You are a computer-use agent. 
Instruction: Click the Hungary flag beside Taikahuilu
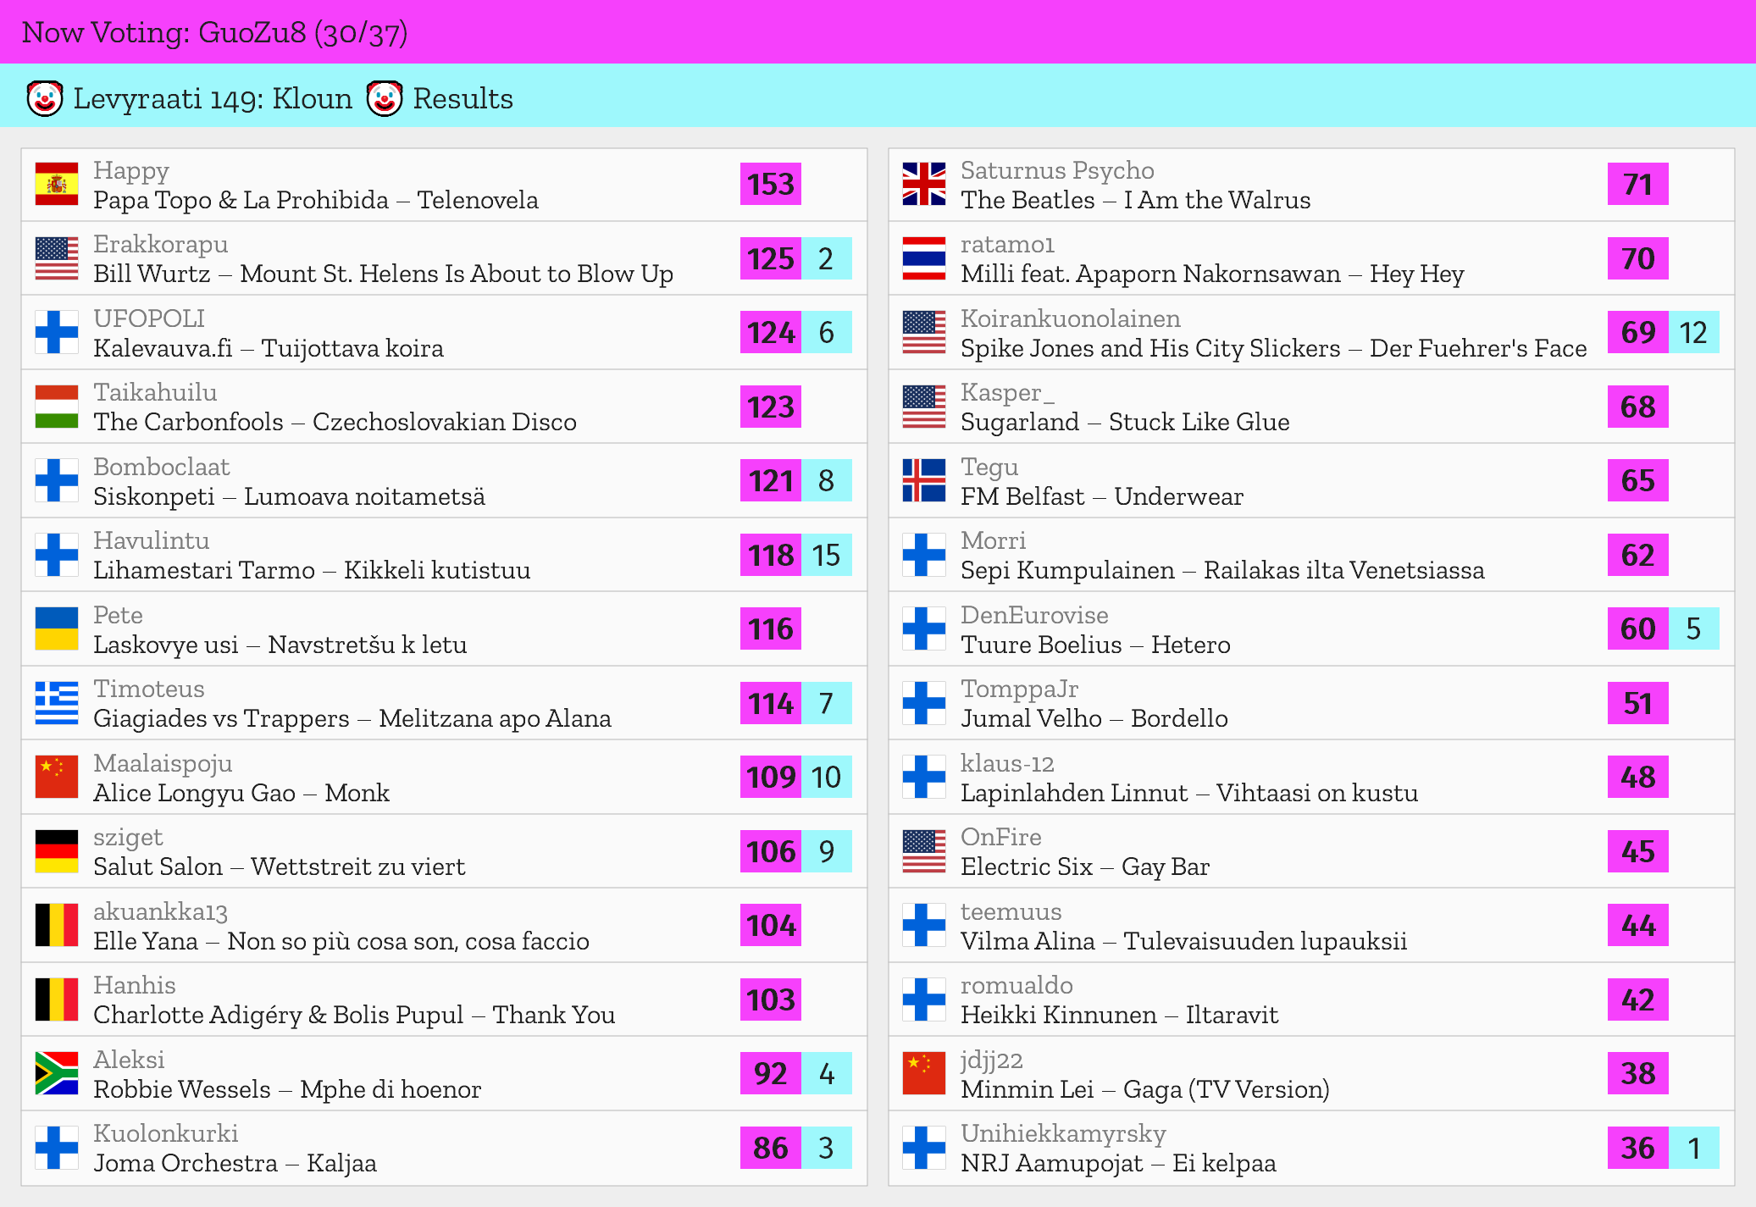[57, 407]
